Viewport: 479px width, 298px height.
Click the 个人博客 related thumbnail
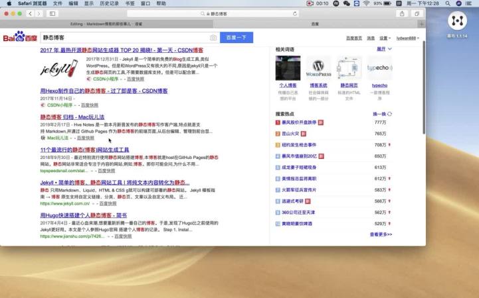288,68
